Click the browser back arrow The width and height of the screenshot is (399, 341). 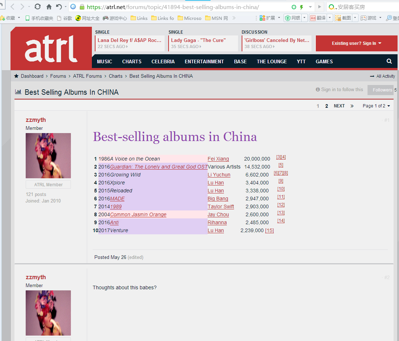pos(13,7)
